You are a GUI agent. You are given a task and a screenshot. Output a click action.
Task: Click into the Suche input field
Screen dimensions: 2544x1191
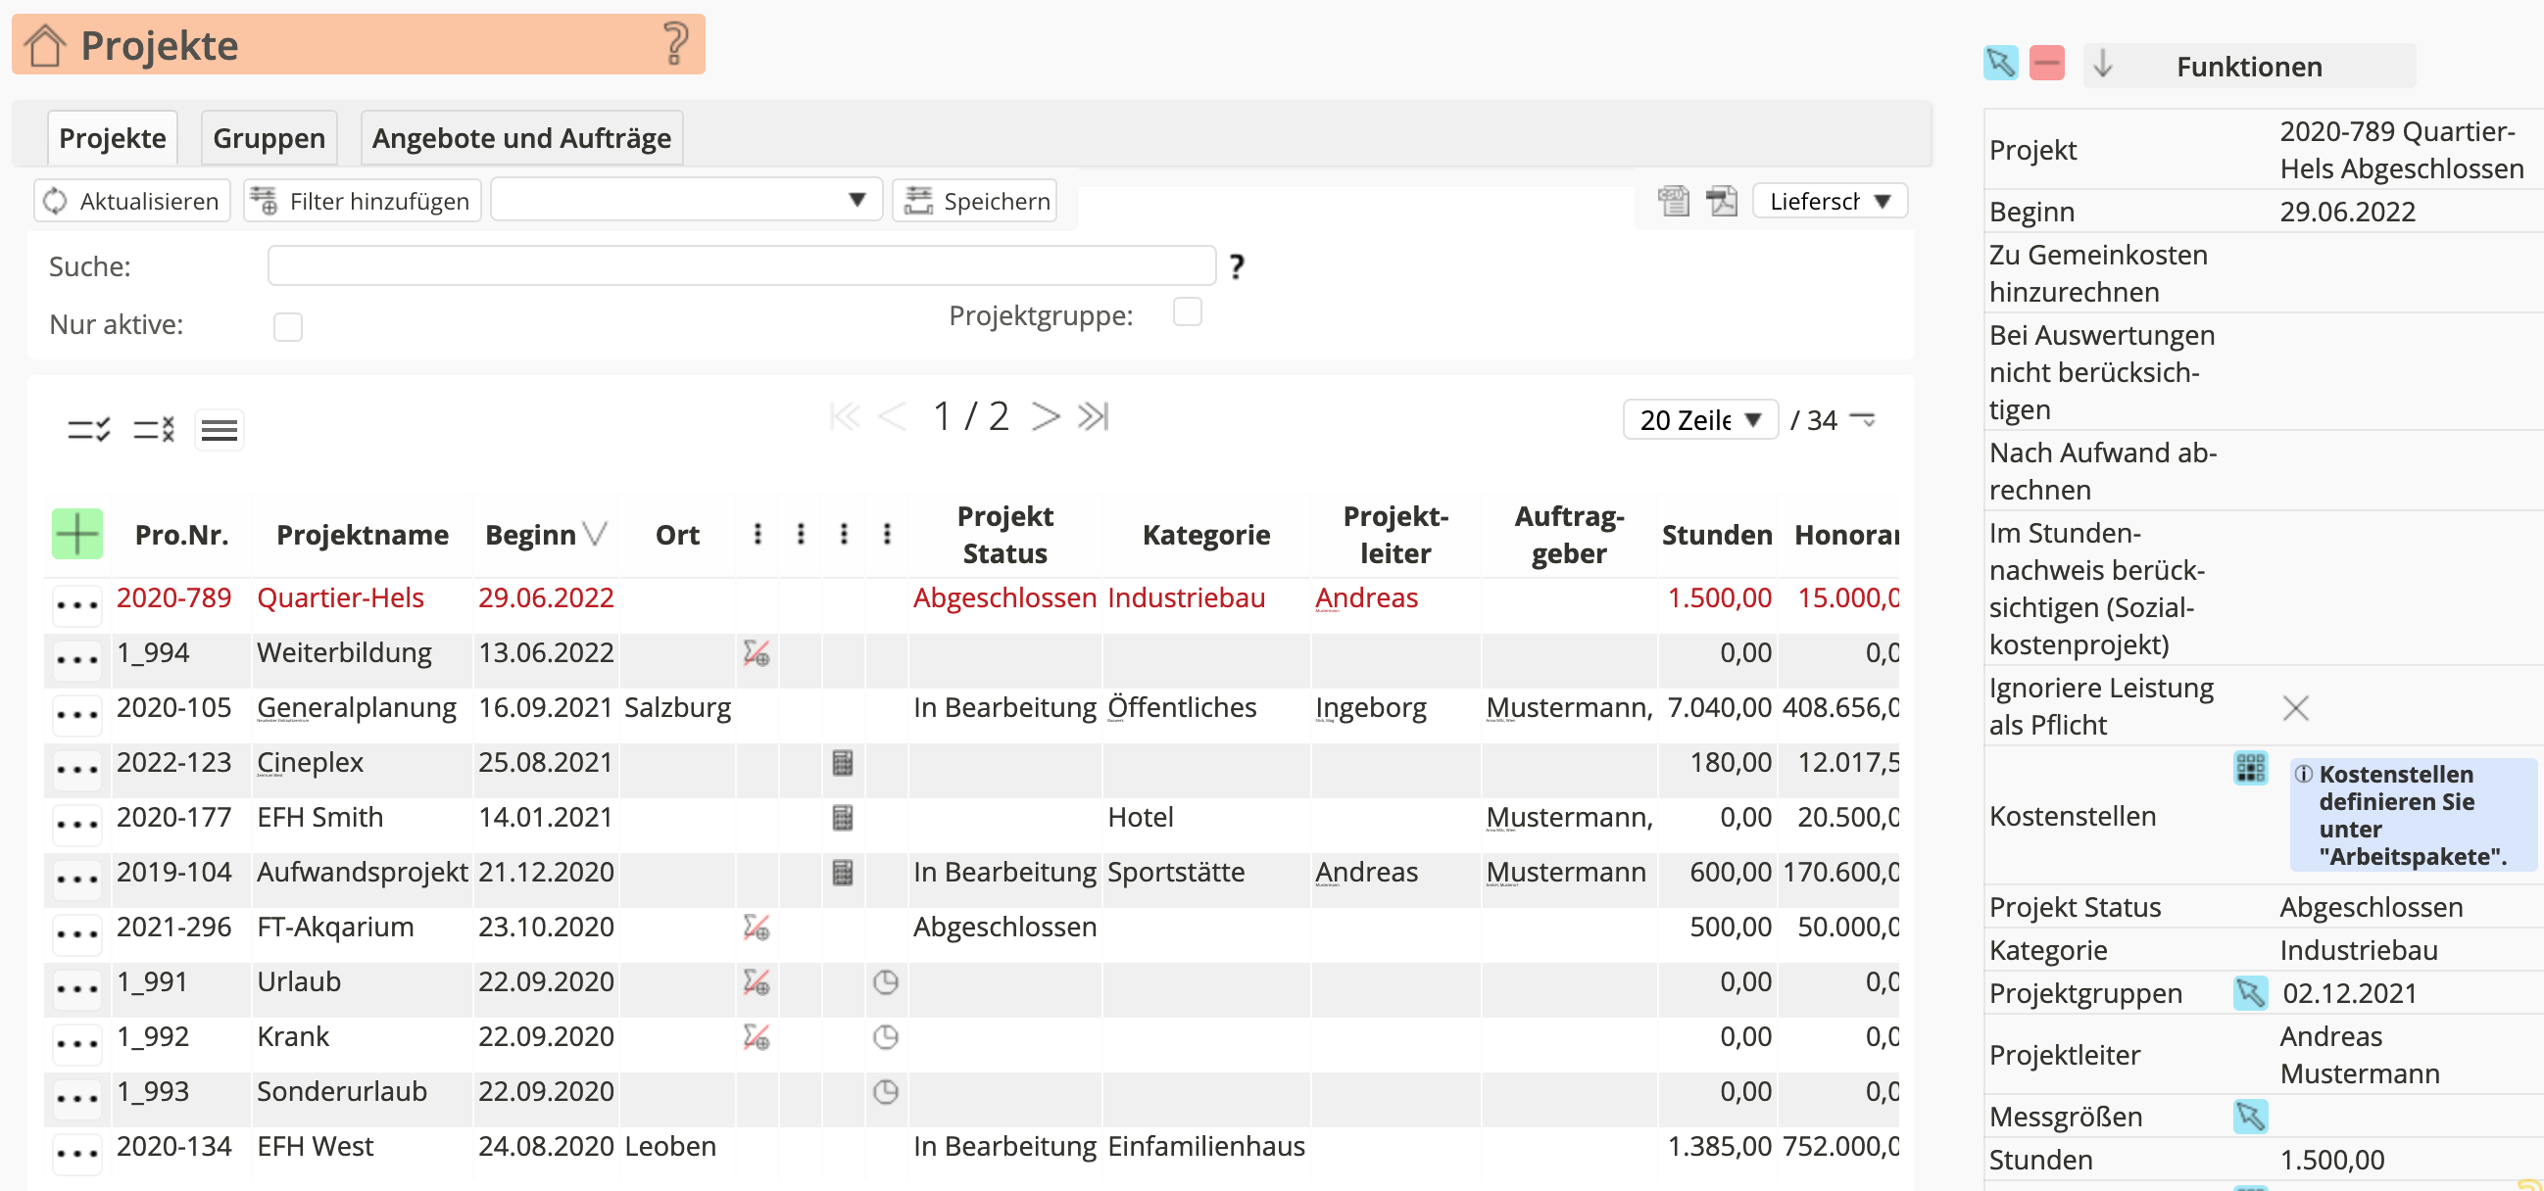[741, 266]
